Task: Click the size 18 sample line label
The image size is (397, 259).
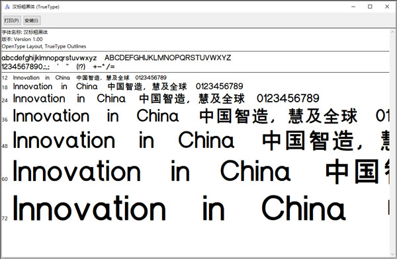Action: pyautogui.click(x=5, y=87)
